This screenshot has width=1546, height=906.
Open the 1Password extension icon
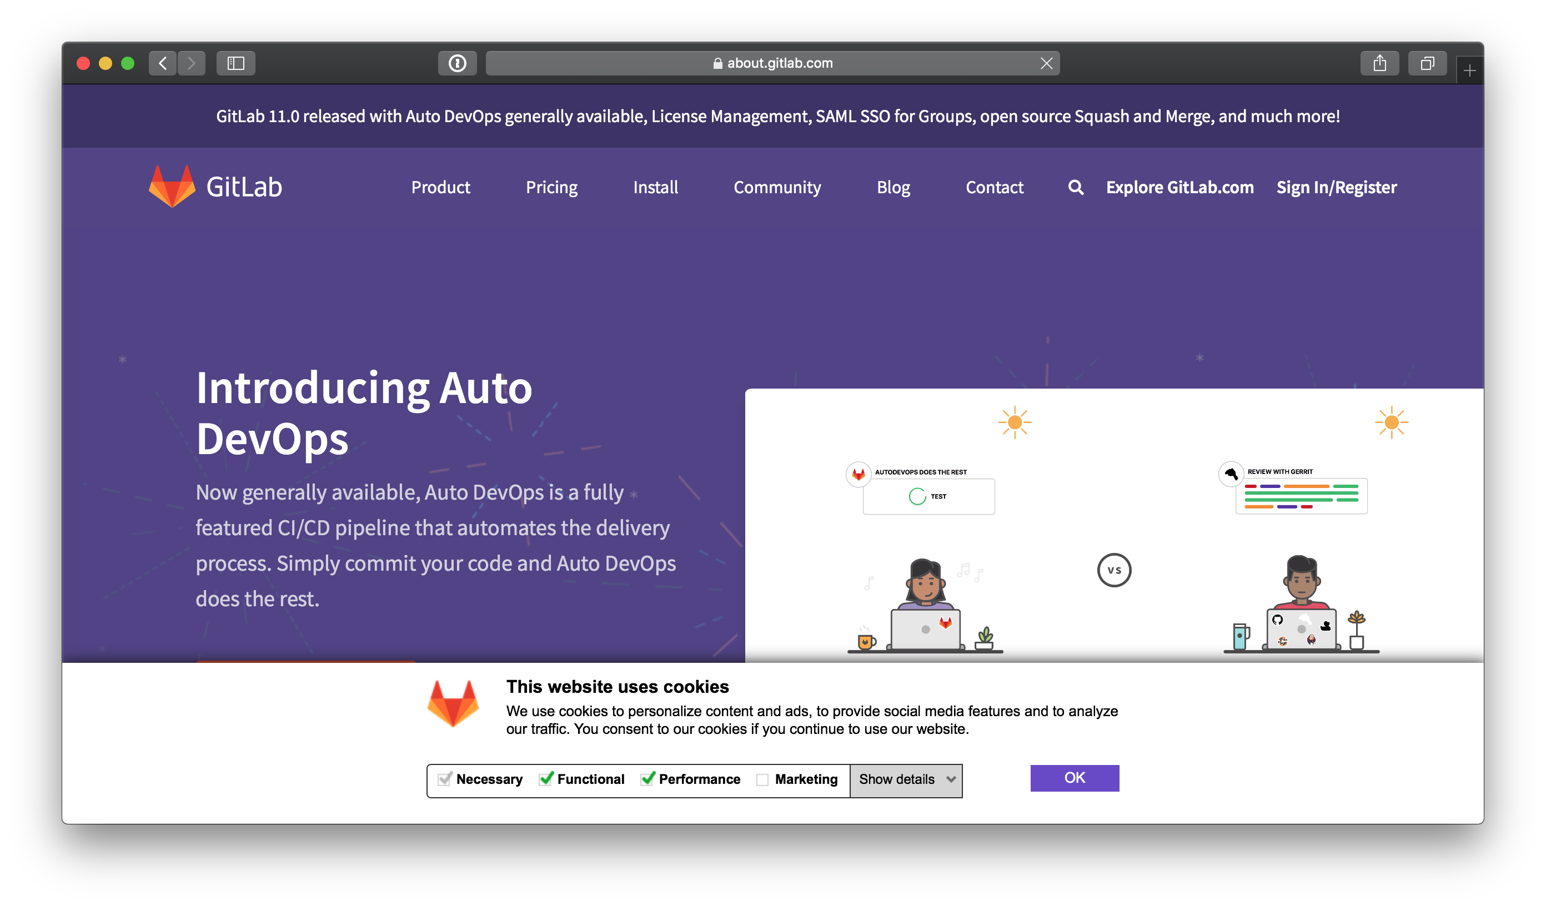pyautogui.click(x=457, y=63)
